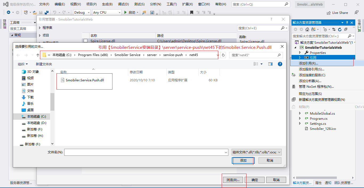Open the 调试(D) menu
The image size is (364, 188).
(123, 4)
